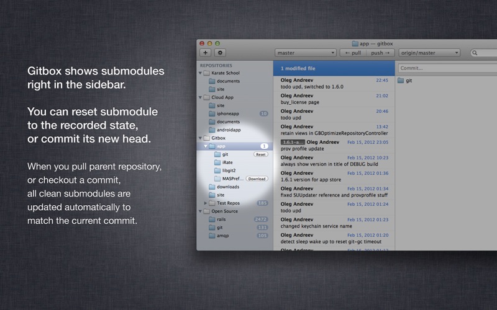The image size is (497, 310).
Task: Open the gear settings menu
Action: (220, 53)
